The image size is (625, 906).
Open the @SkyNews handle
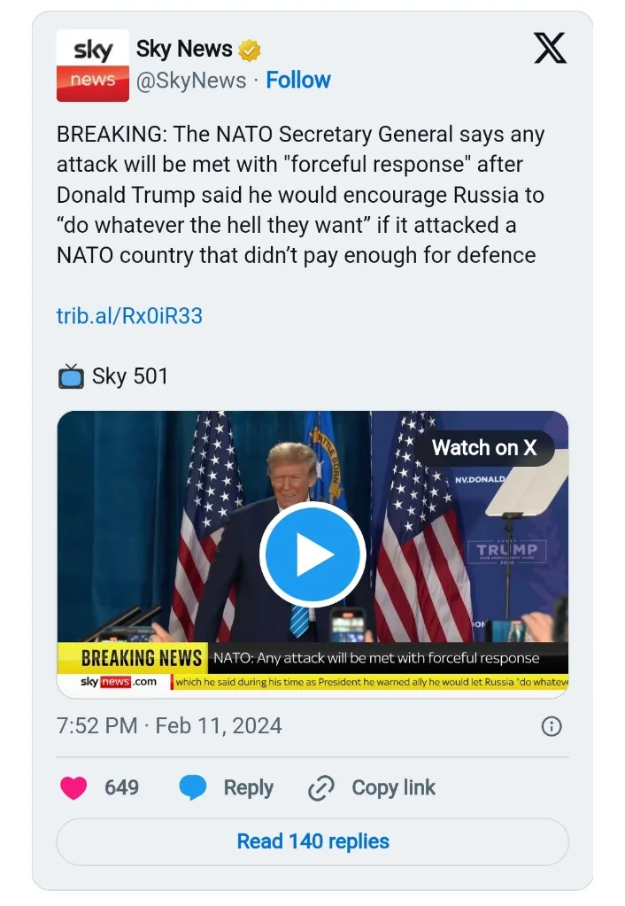click(x=190, y=81)
